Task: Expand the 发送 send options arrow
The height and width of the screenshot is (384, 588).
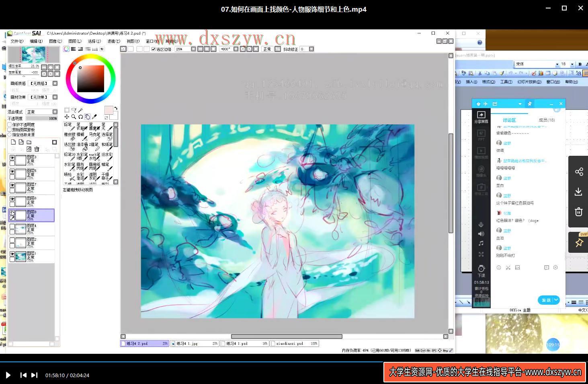Action: (x=556, y=300)
